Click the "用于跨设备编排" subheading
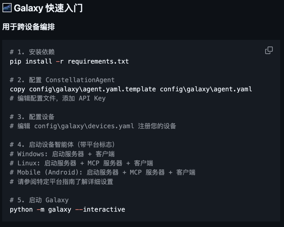The height and width of the screenshot is (227, 284). pos(28,27)
